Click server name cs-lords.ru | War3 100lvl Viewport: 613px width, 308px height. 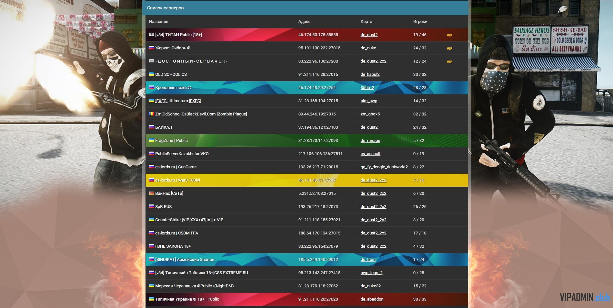177,180
